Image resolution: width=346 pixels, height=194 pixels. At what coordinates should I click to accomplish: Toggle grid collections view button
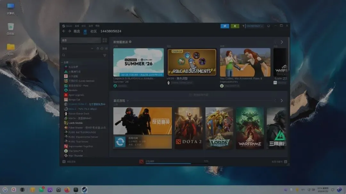tap(104, 40)
